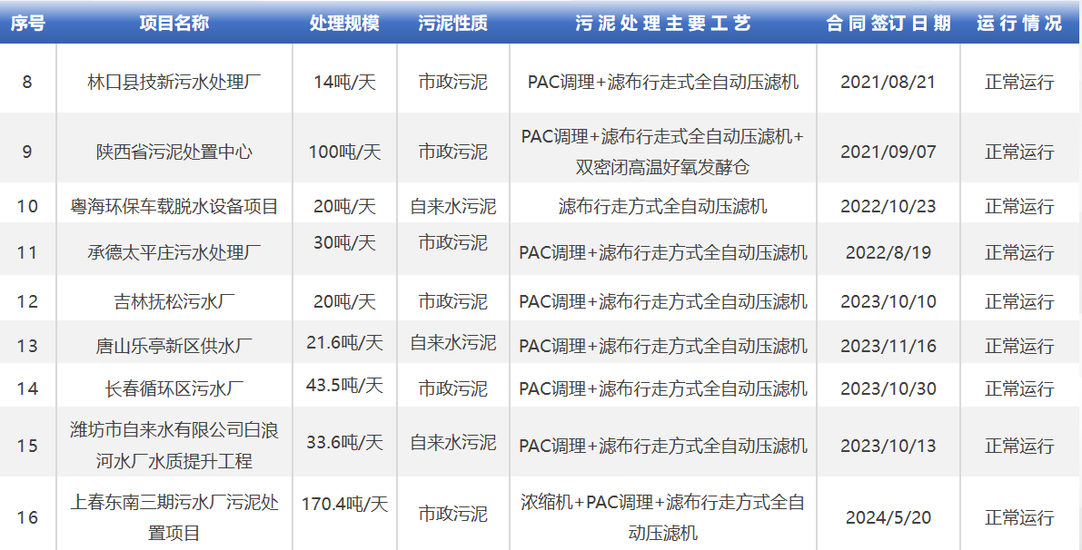
Task: Click the 唐山乐亭新区供水厂 project name
Action: click(174, 346)
